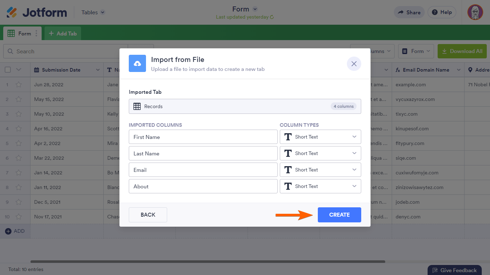
Task: Star the first row entry
Action: (19, 85)
